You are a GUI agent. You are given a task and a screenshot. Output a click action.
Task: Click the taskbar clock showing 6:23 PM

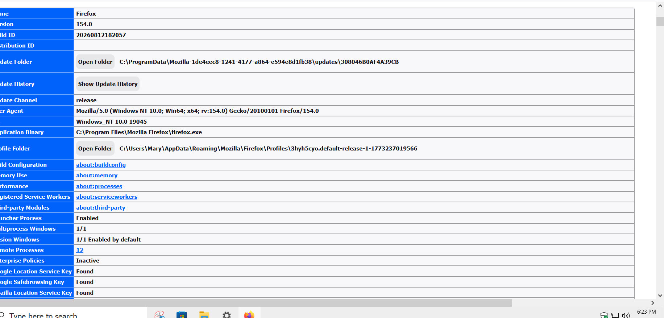pos(647,312)
